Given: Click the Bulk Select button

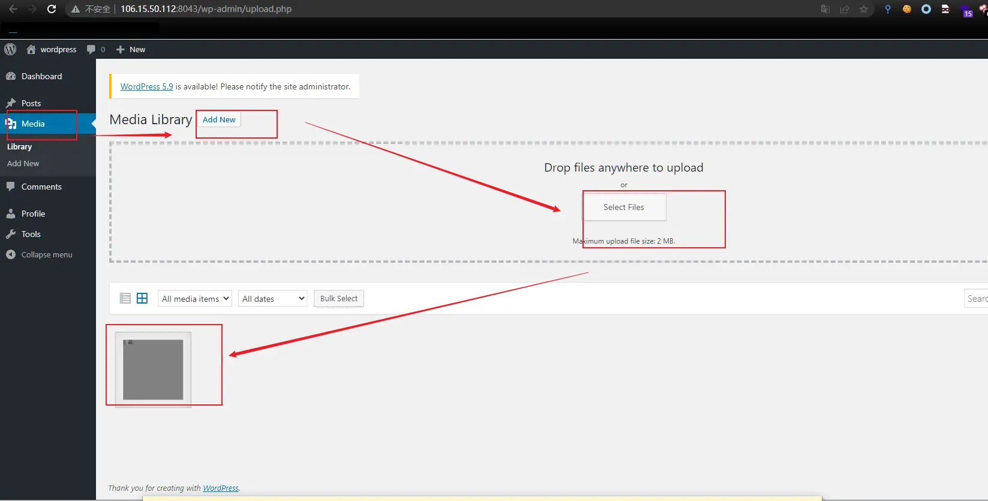Looking at the screenshot, I should (x=339, y=298).
